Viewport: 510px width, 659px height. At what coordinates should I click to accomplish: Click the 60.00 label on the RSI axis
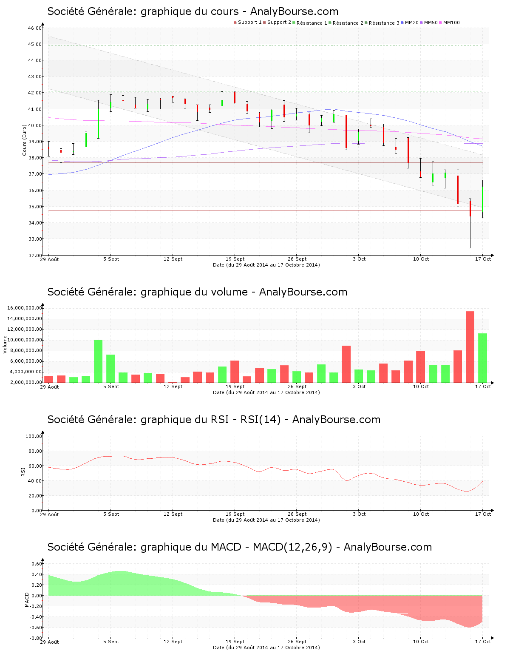tap(35, 466)
